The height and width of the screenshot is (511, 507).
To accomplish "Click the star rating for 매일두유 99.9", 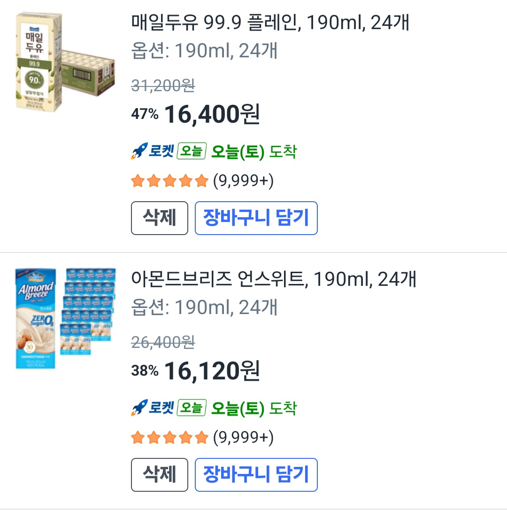I will click(169, 181).
